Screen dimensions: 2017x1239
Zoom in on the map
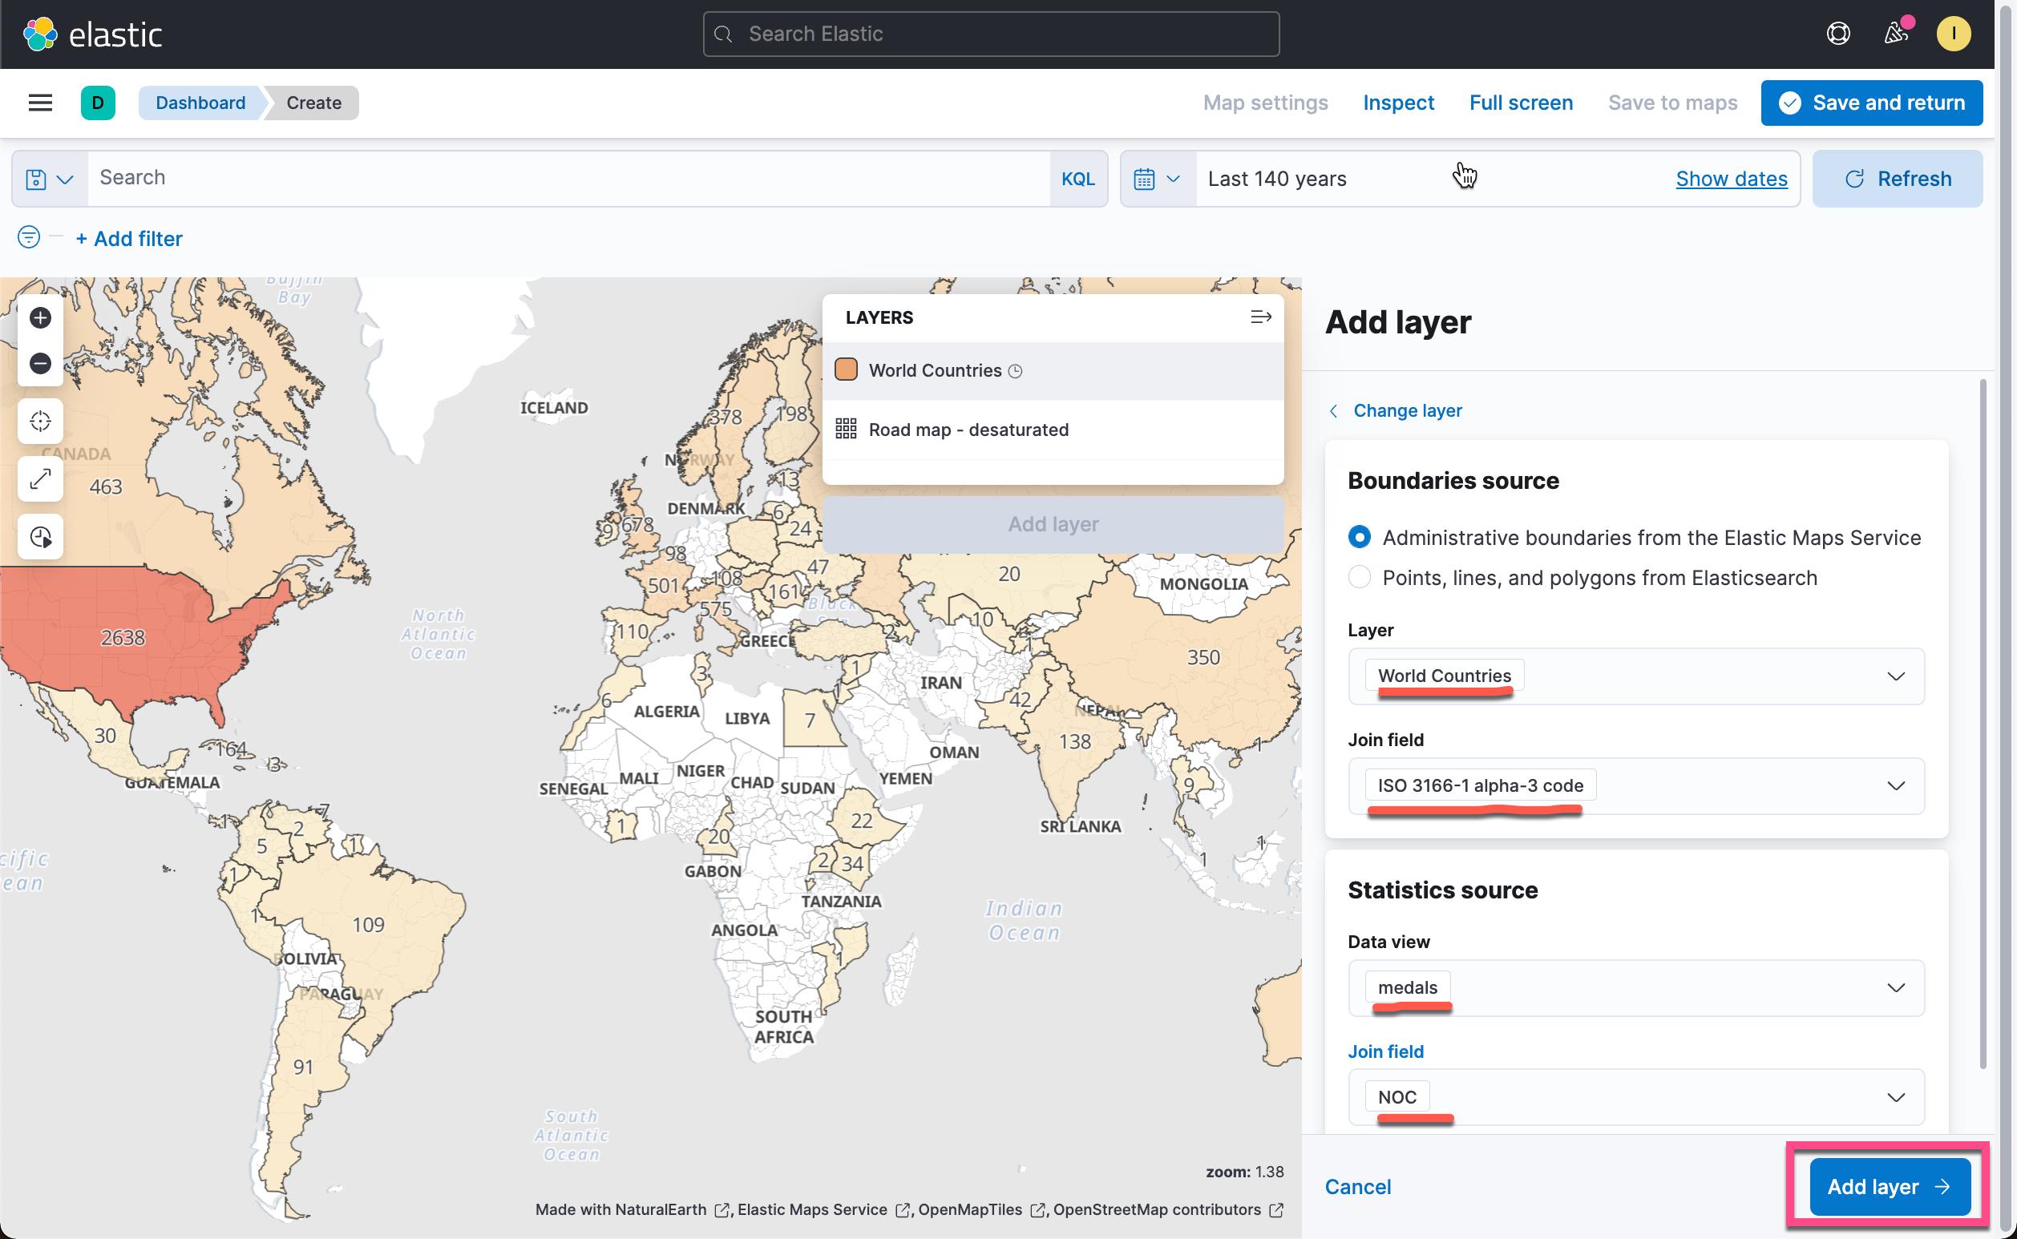[x=40, y=318]
